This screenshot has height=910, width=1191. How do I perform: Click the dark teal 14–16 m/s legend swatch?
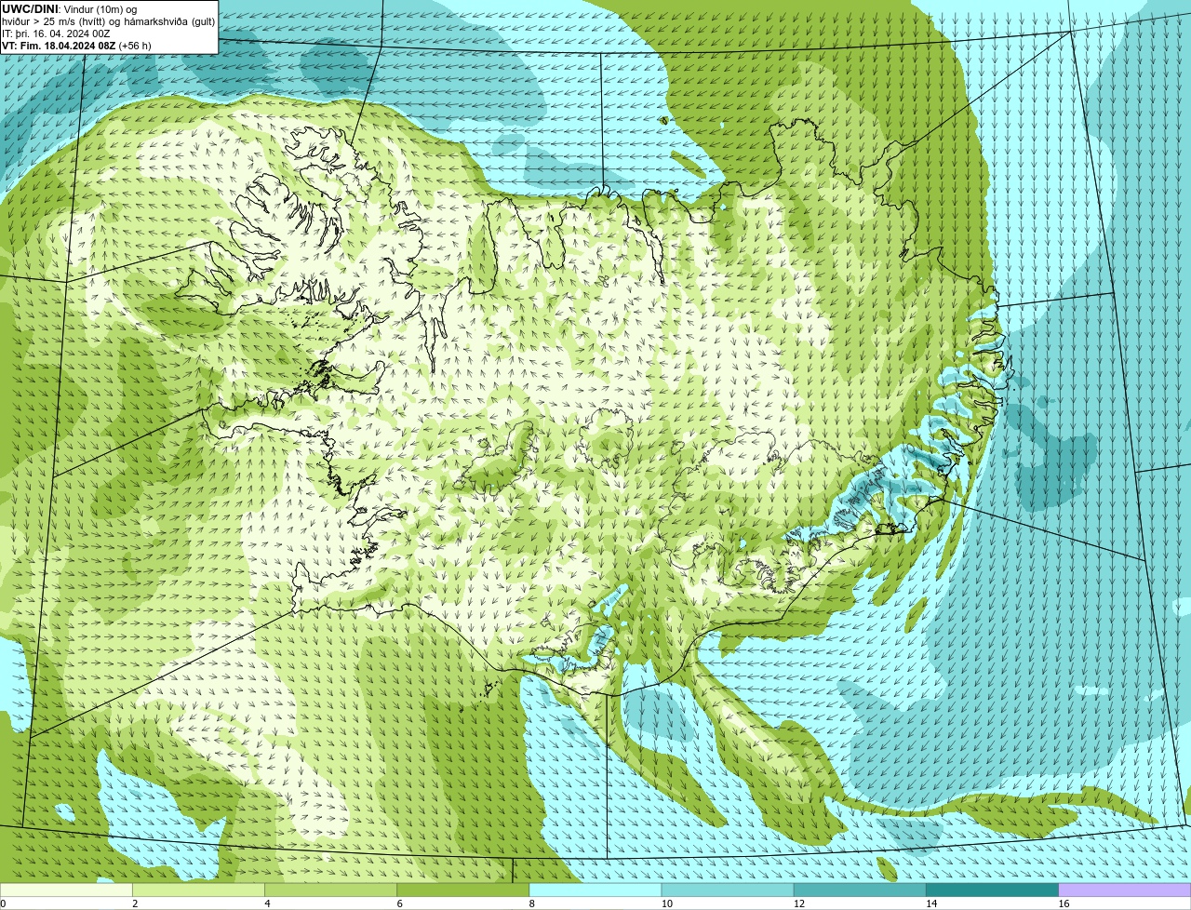pyautogui.click(x=993, y=890)
